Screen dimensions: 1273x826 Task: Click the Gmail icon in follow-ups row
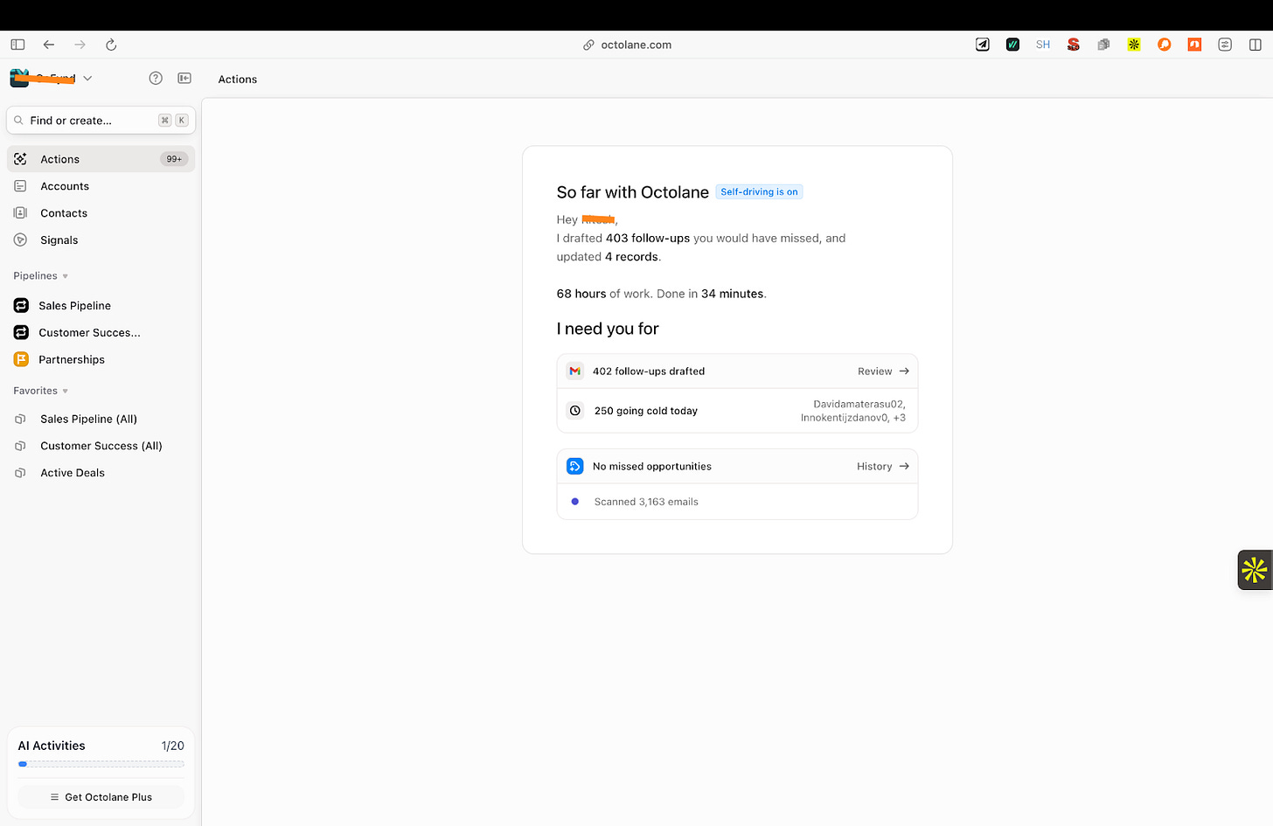click(x=574, y=371)
